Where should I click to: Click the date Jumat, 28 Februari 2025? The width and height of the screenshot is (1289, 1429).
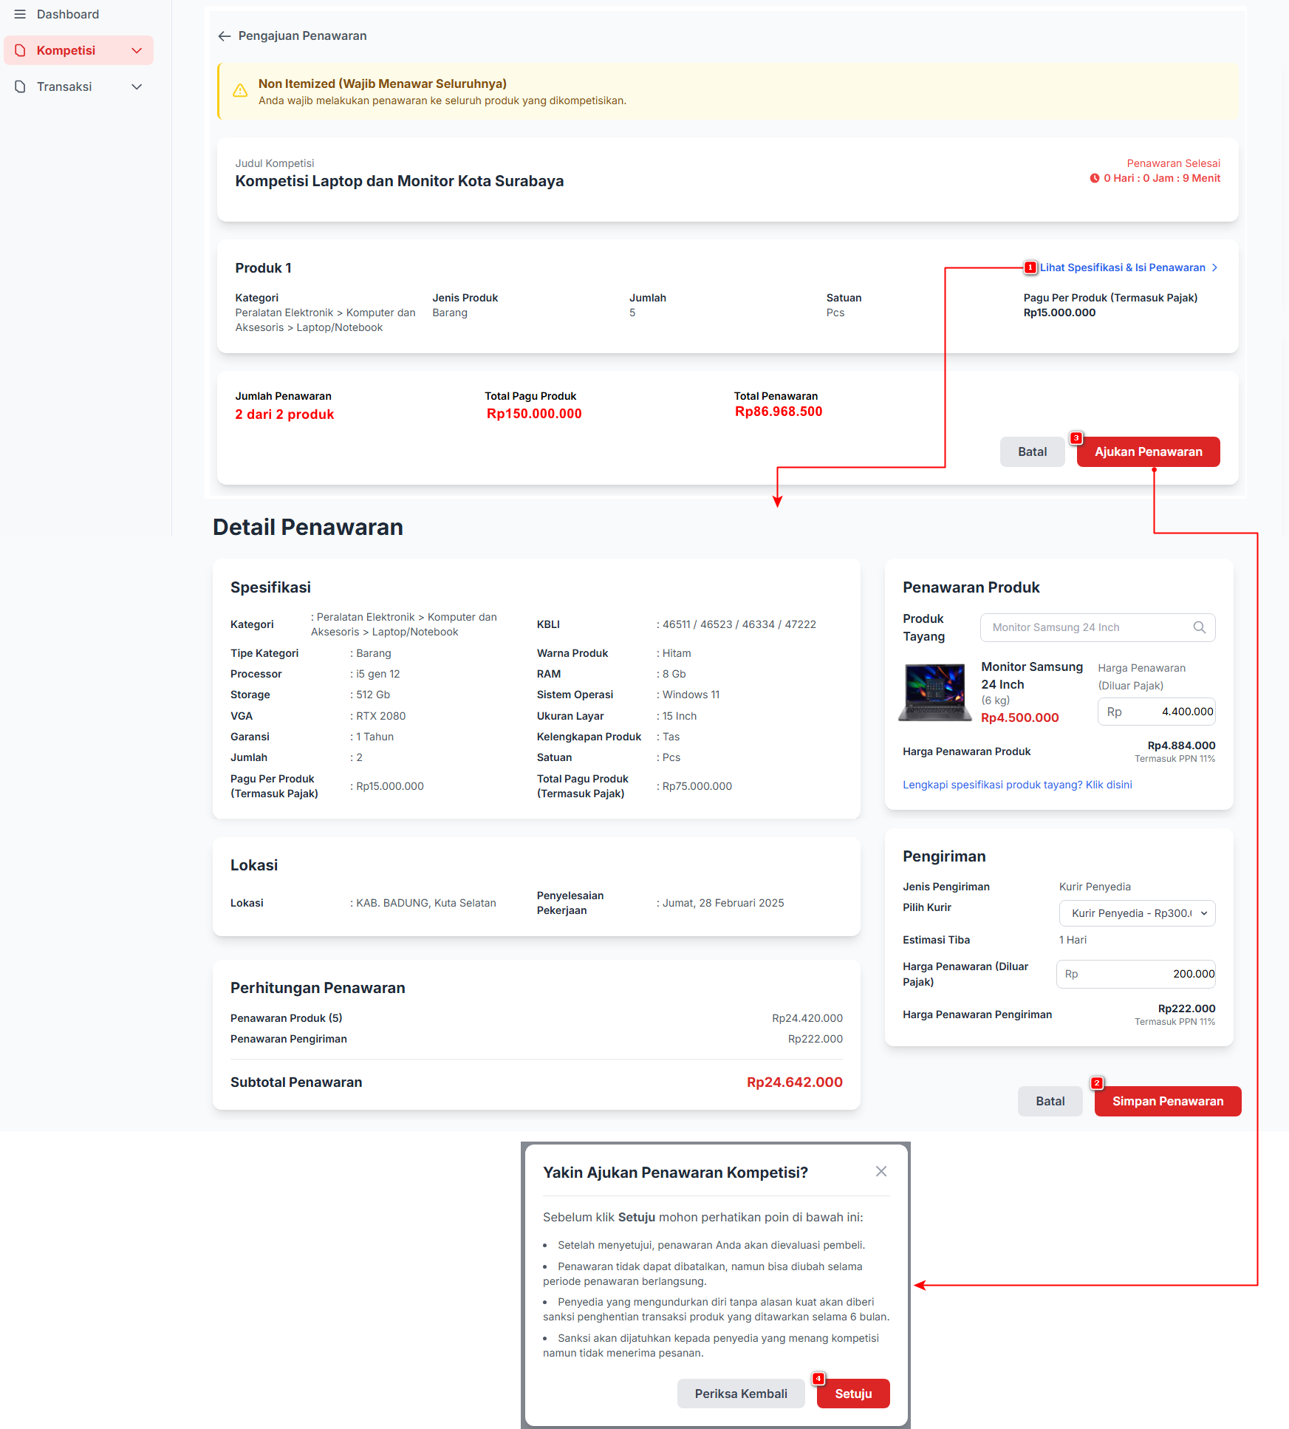(722, 903)
